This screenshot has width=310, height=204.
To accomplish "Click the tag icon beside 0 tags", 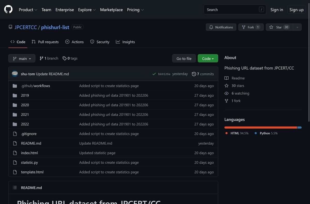I will tap(65, 58).
